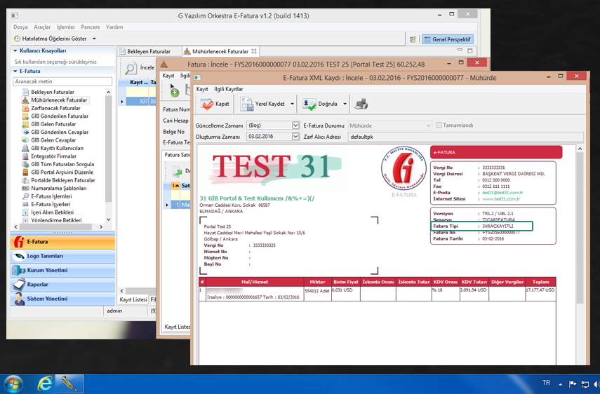Open GİB Tüm Faturaları Sorgula item
This screenshot has width=600, height=394.
tap(62, 164)
